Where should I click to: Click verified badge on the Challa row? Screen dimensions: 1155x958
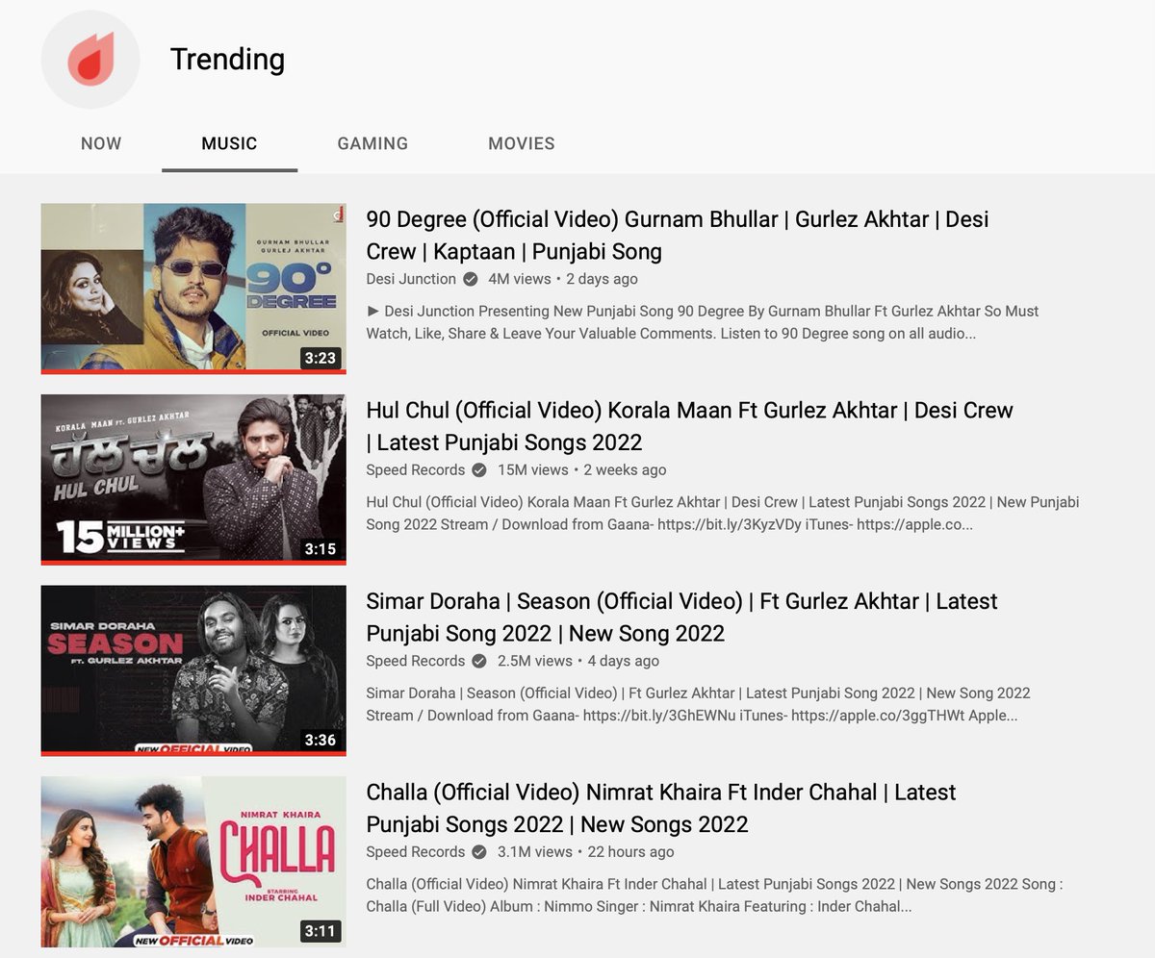click(479, 852)
